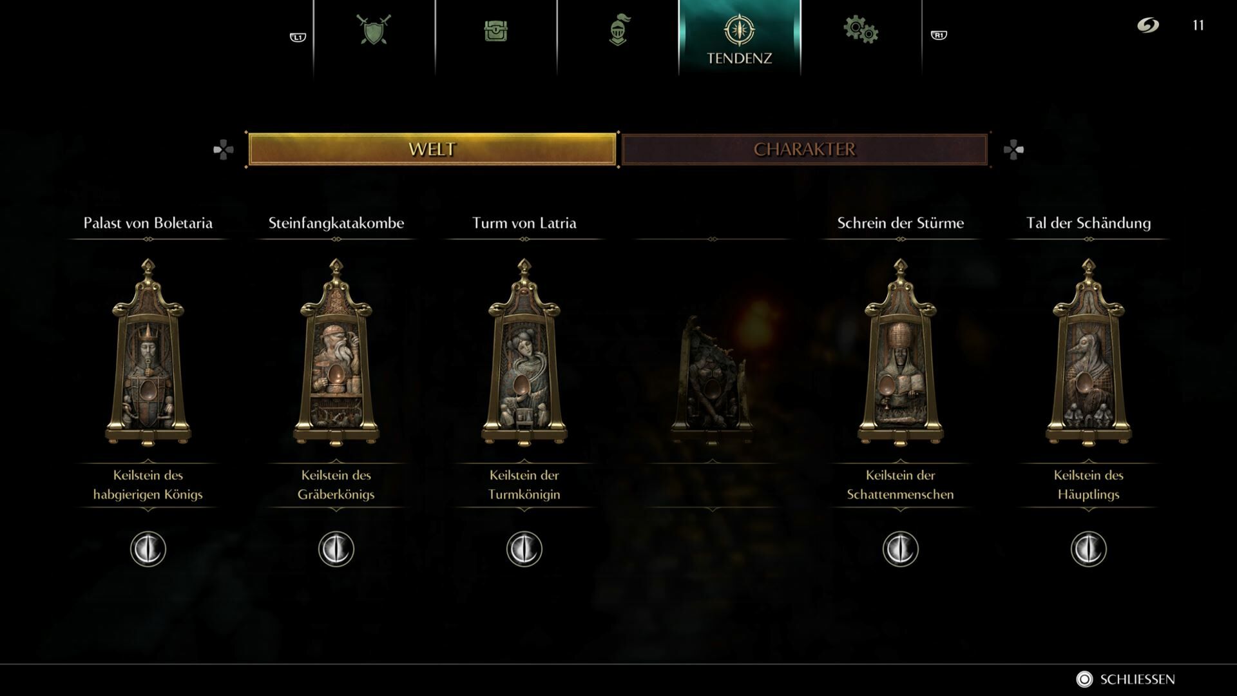Select the Palast von Boletaria archstone
Screen dimensions: 1237x696
(148, 353)
